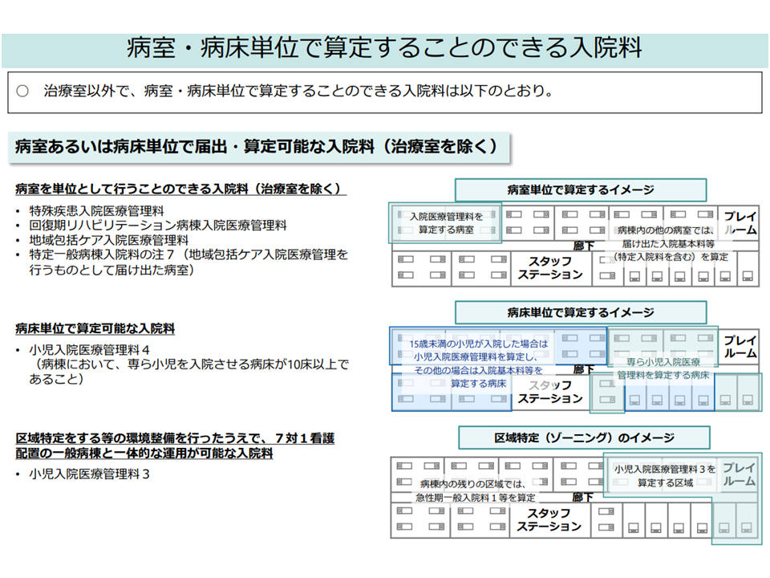The image size is (770, 578).
Task: Click スタッフステーション in the bottom zoning diagram
Action: point(549,520)
